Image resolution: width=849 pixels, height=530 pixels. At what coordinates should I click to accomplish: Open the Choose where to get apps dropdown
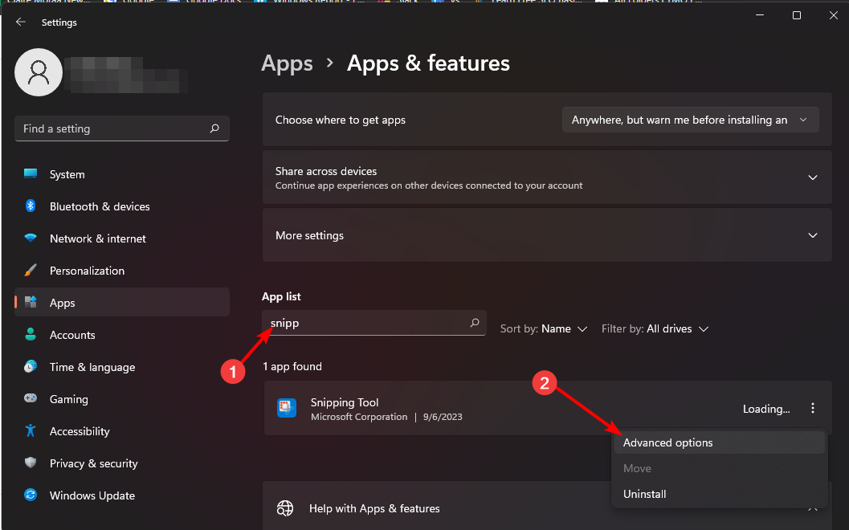[x=690, y=120]
